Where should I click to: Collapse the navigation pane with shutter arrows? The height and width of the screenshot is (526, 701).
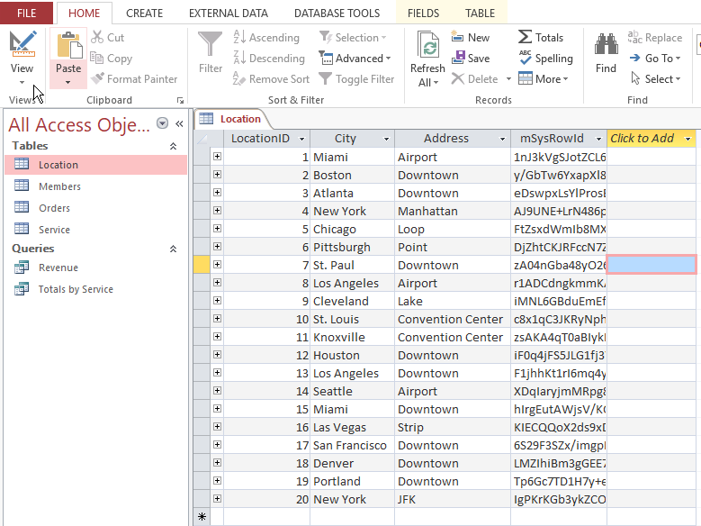point(179,124)
